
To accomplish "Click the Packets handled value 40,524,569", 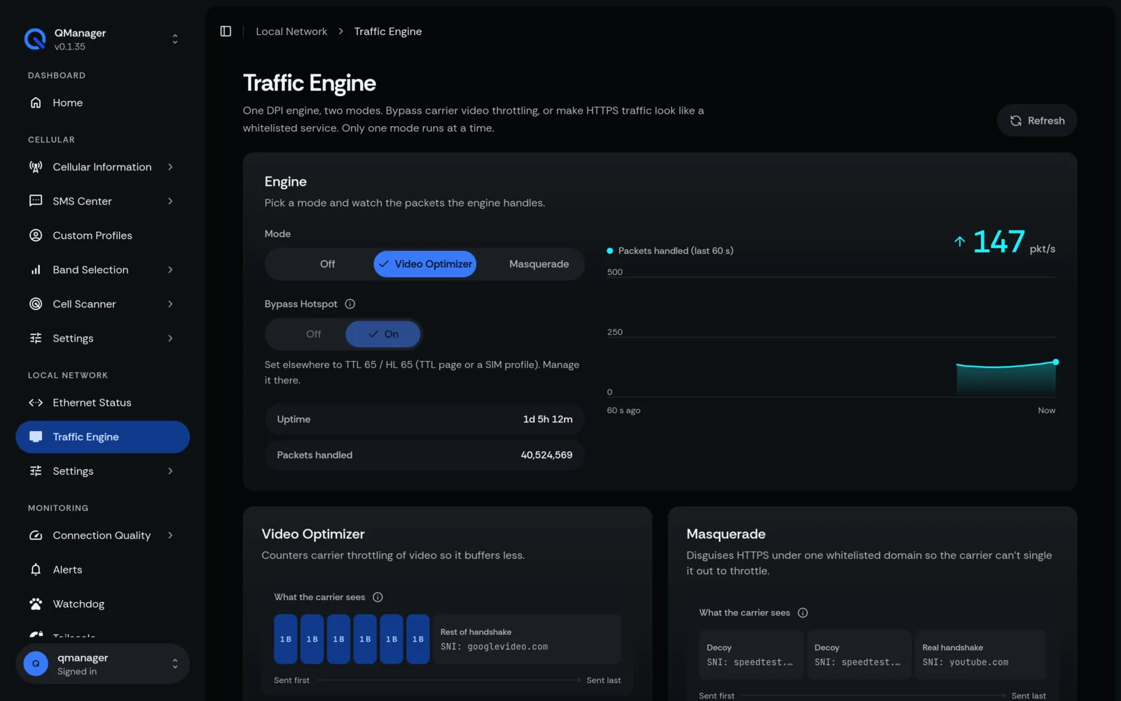I will 546,455.
